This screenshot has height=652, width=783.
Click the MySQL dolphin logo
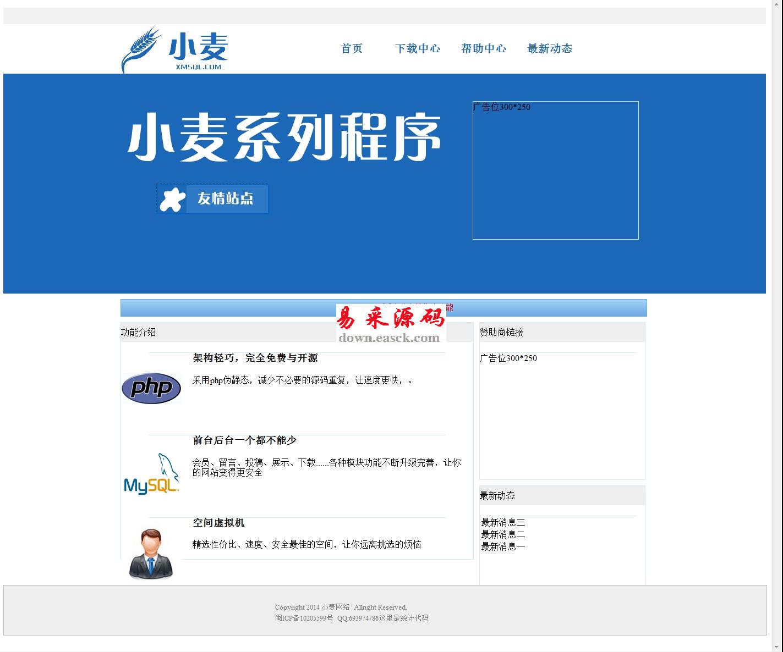(151, 473)
